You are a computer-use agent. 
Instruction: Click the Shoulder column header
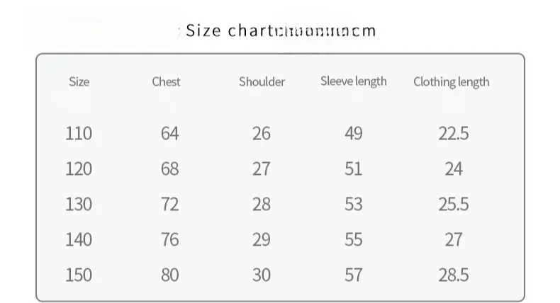click(x=262, y=81)
